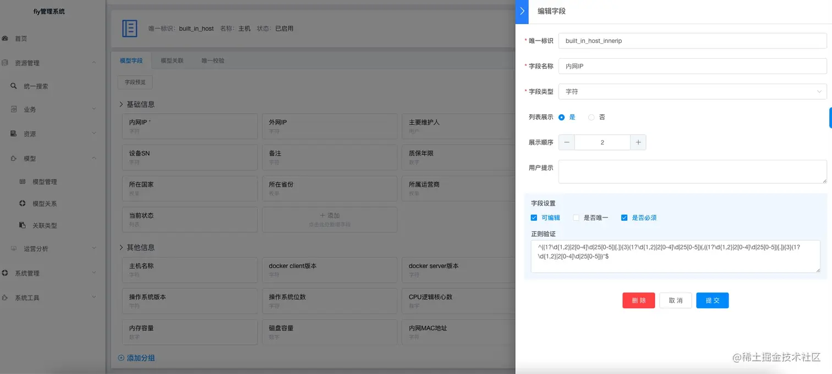Click the 运营分析 icon
Viewport: 832px width, 374px height.
click(x=14, y=248)
